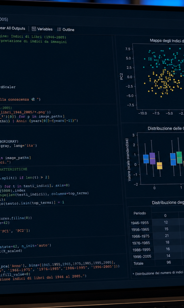Click the code text 'rdScaler'

(8, 87)
